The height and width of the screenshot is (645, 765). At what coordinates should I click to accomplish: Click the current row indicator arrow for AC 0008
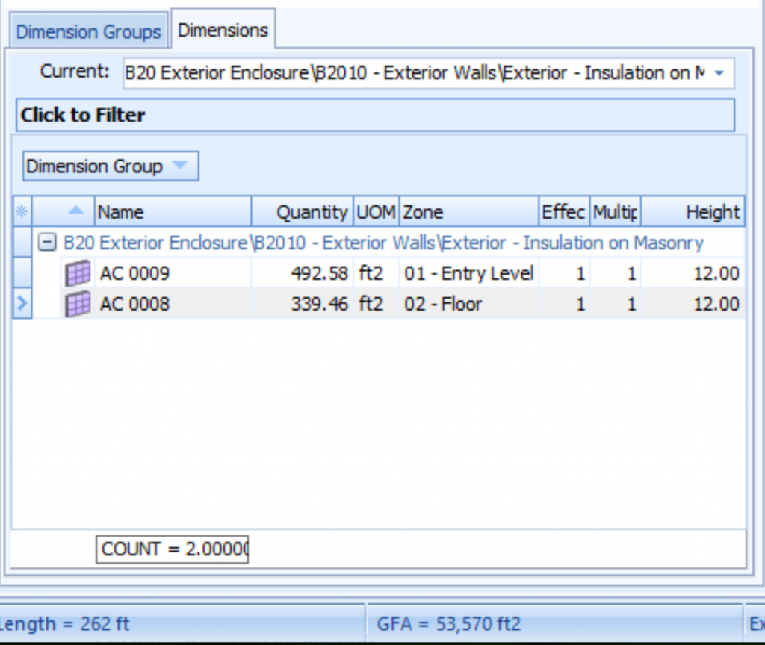[22, 303]
